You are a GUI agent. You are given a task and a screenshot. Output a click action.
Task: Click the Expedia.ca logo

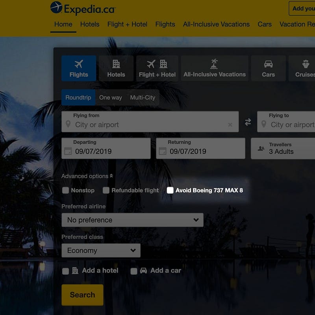point(83,8)
